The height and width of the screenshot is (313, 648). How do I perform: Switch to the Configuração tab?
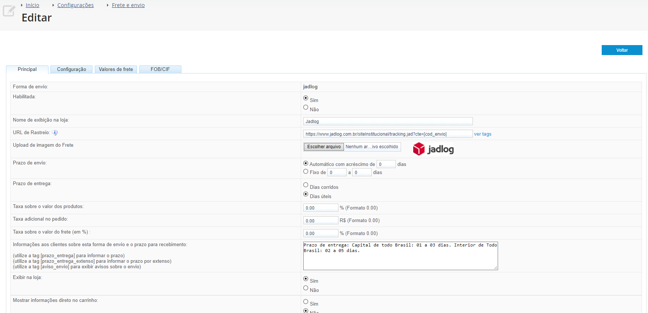coord(71,69)
